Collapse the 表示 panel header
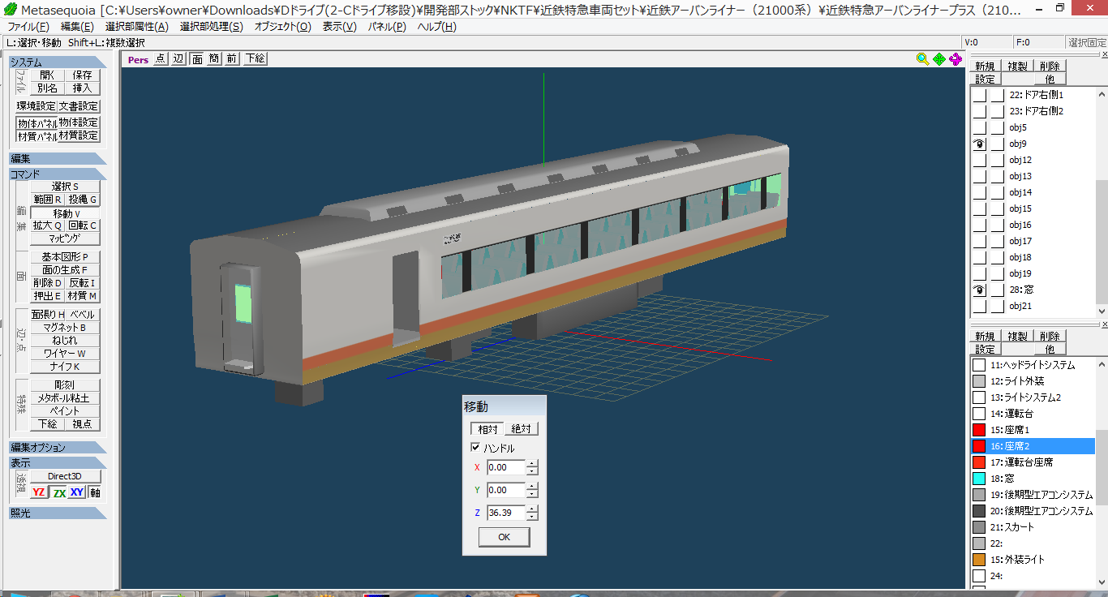Image resolution: width=1108 pixels, height=597 pixels. (x=58, y=462)
